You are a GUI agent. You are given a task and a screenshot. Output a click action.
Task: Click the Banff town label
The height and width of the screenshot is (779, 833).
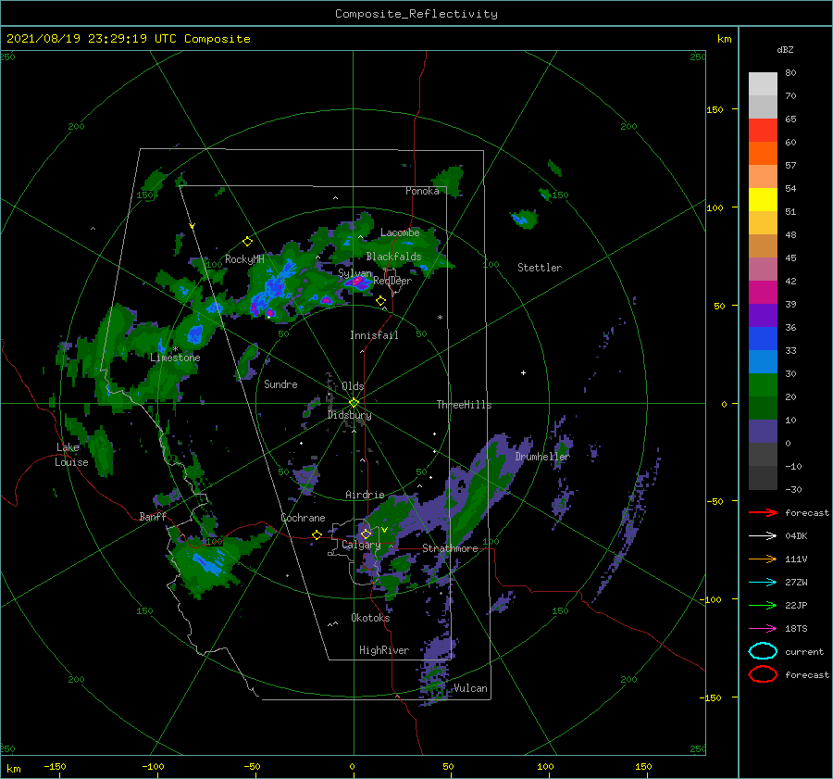[153, 516]
